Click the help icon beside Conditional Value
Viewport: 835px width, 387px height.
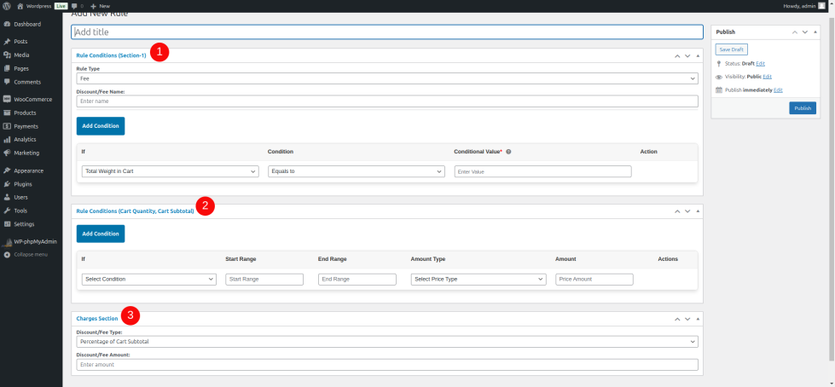508,152
